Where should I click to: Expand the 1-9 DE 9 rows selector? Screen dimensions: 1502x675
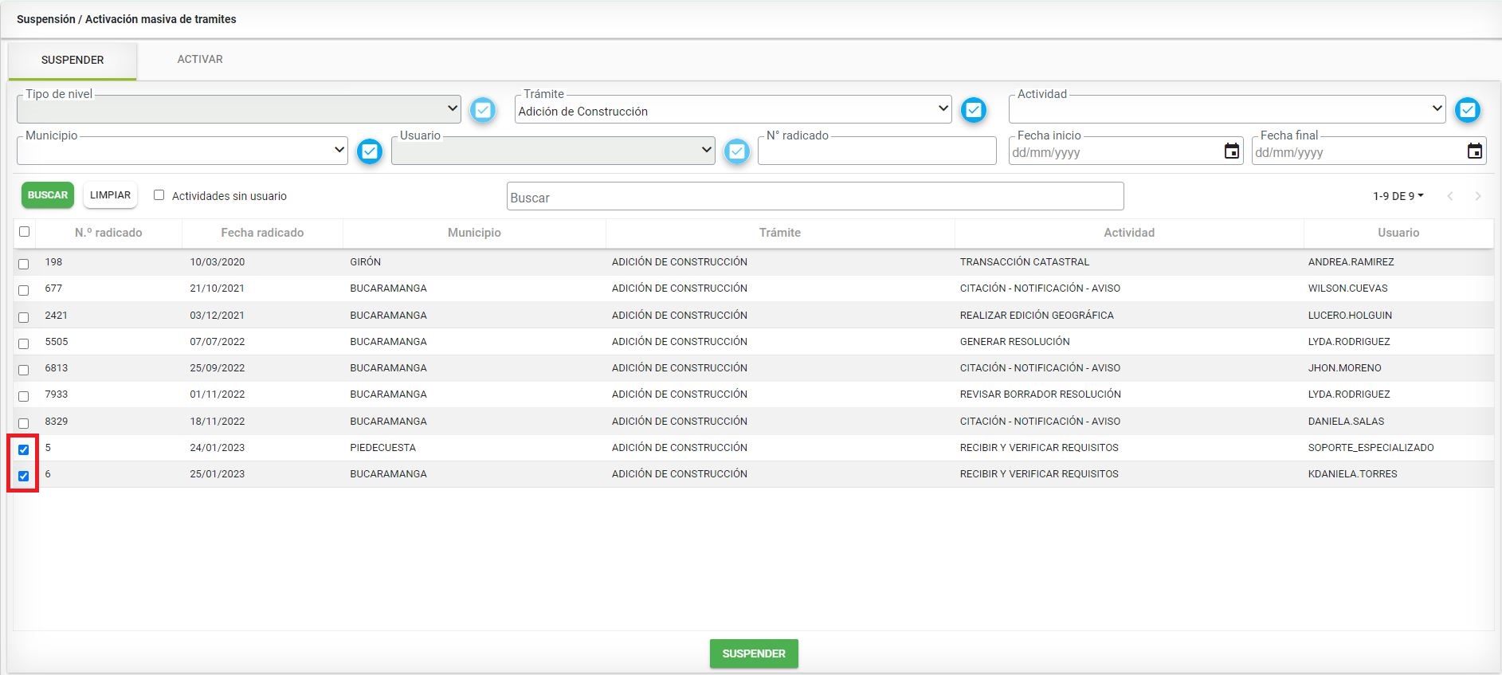[x=1398, y=196]
